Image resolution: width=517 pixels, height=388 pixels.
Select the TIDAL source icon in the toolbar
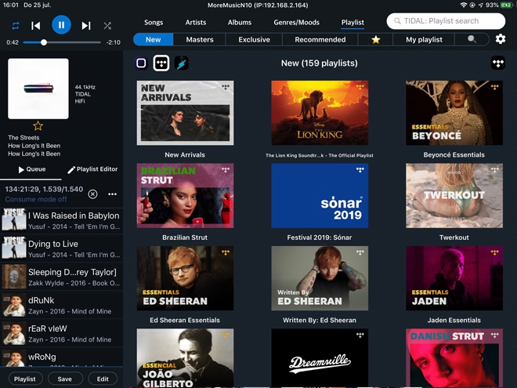point(161,63)
